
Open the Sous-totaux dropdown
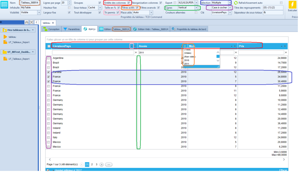pyautogui.click(x=100, y=8)
